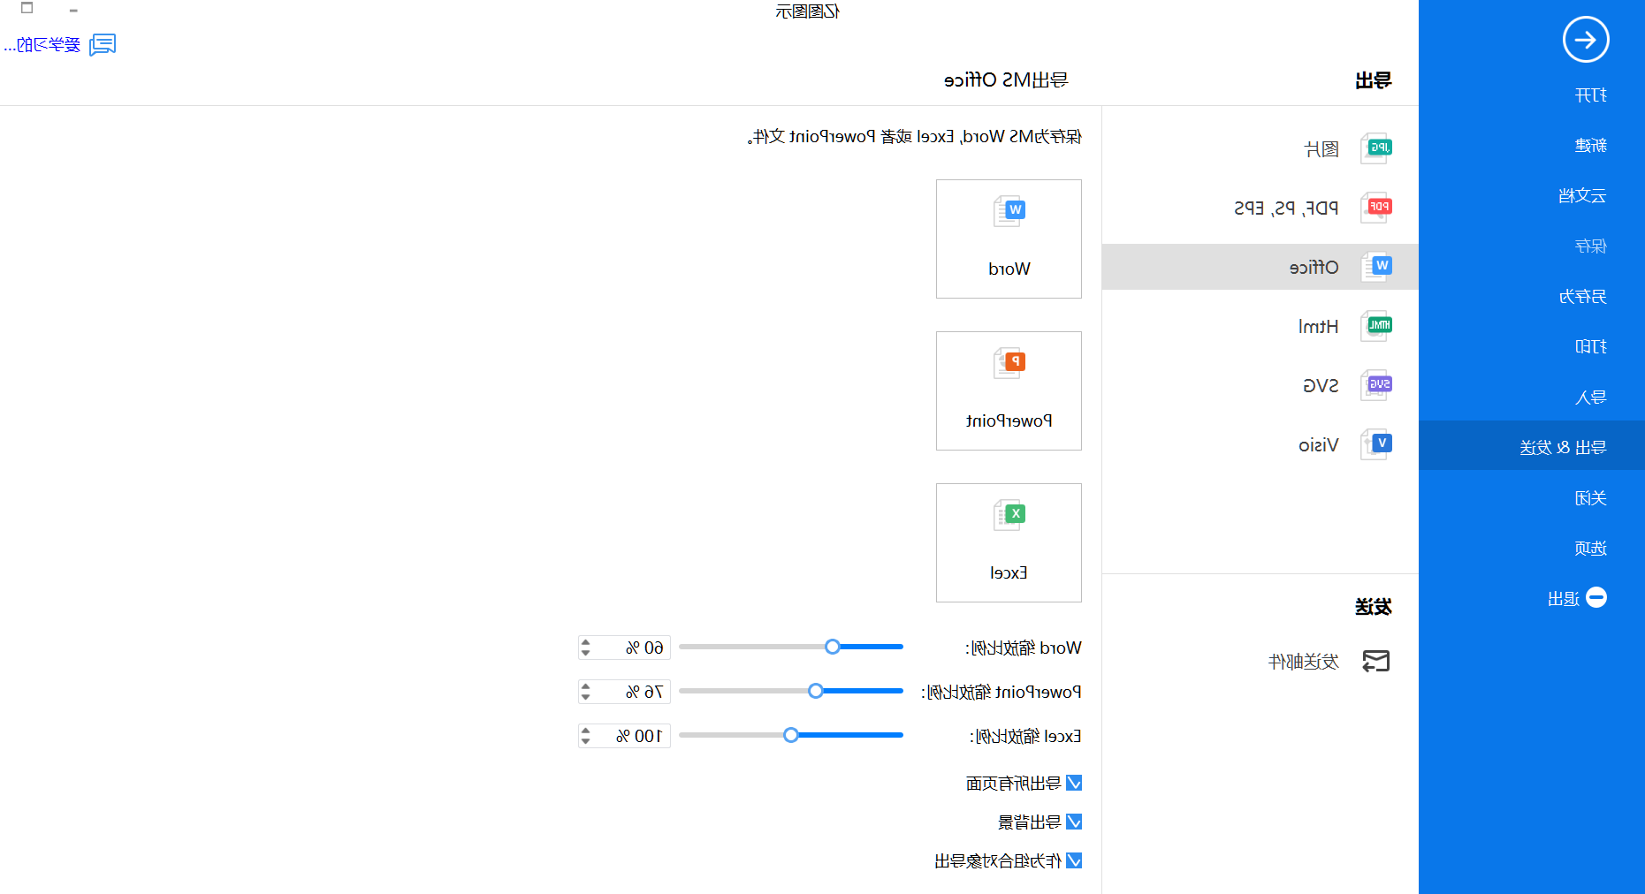Decrease Word zoom ratio with down arrow

(585, 653)
